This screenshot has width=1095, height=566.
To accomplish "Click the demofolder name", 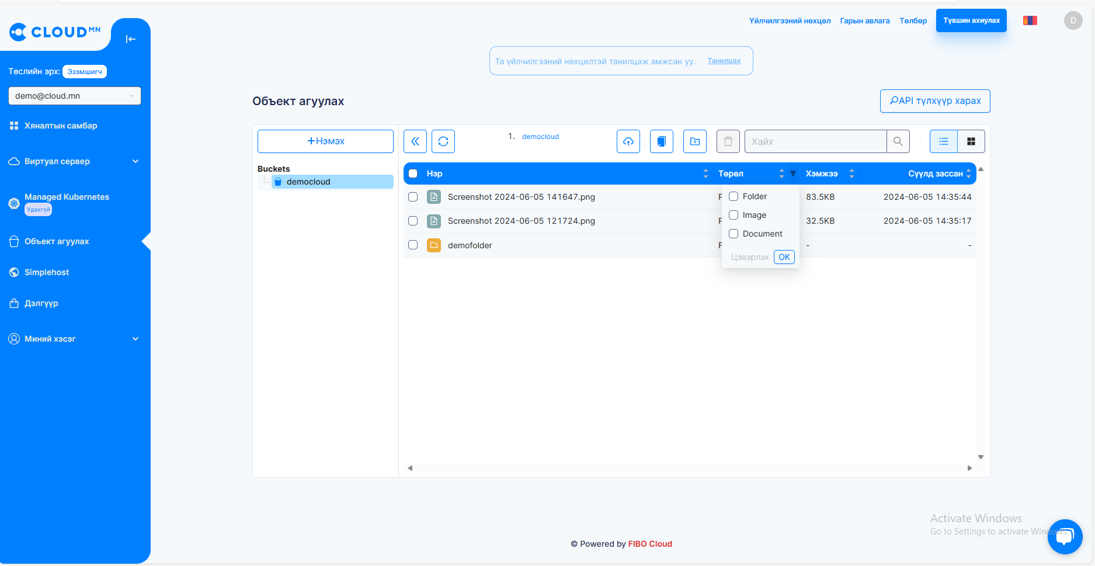I will (x=470, y=245).
